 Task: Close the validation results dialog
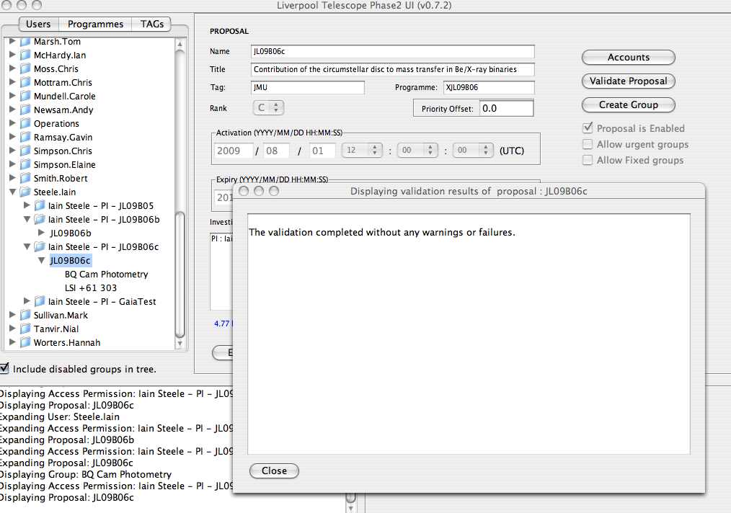(x=274, y=470)
